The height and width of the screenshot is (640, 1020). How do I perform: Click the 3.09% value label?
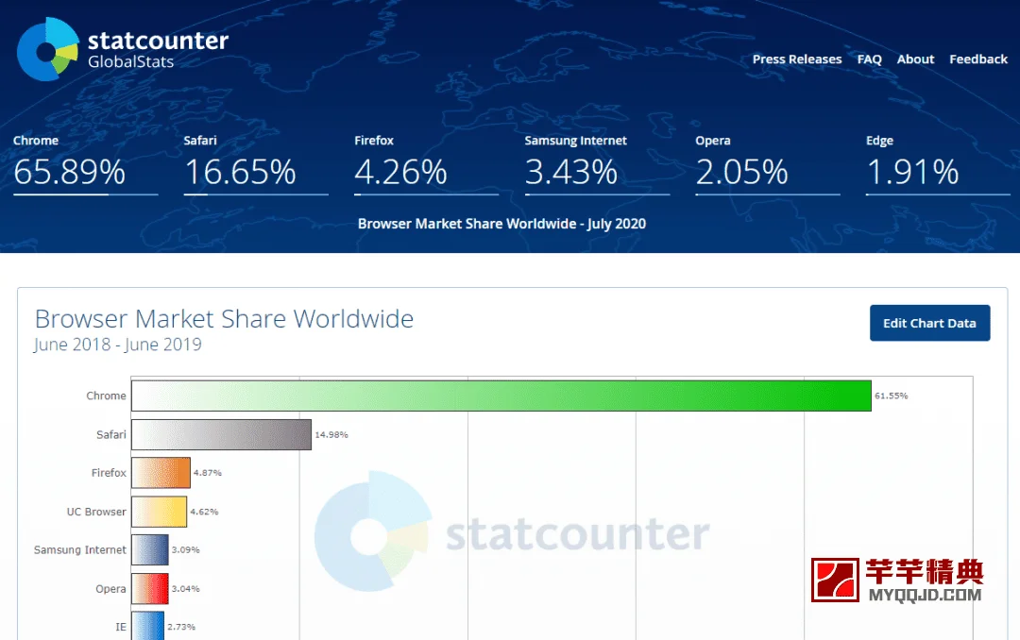[x=185, y=549]
